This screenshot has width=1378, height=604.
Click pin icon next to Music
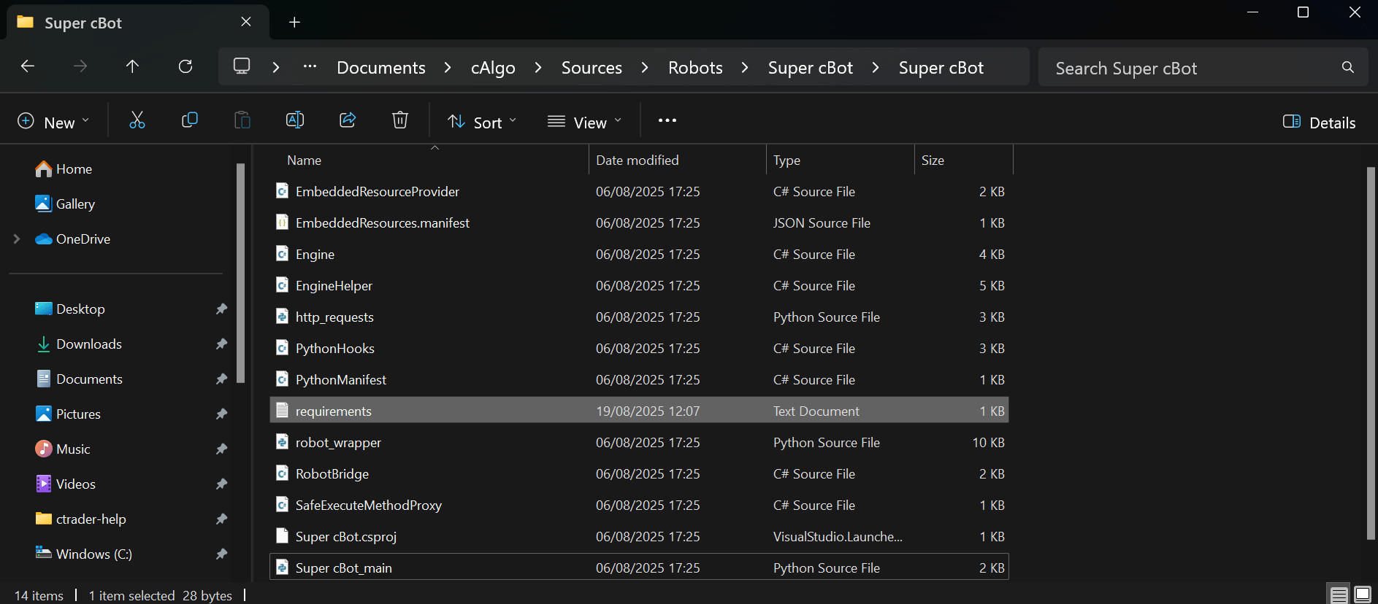point(221,449)
